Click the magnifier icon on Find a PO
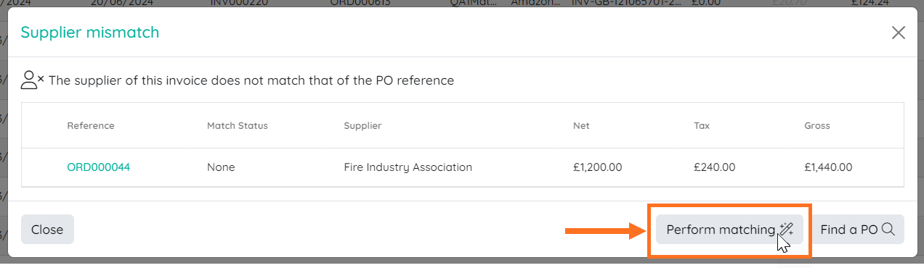Image resolution: width=924 pixels, height=268 pixels. click(888, 229)
